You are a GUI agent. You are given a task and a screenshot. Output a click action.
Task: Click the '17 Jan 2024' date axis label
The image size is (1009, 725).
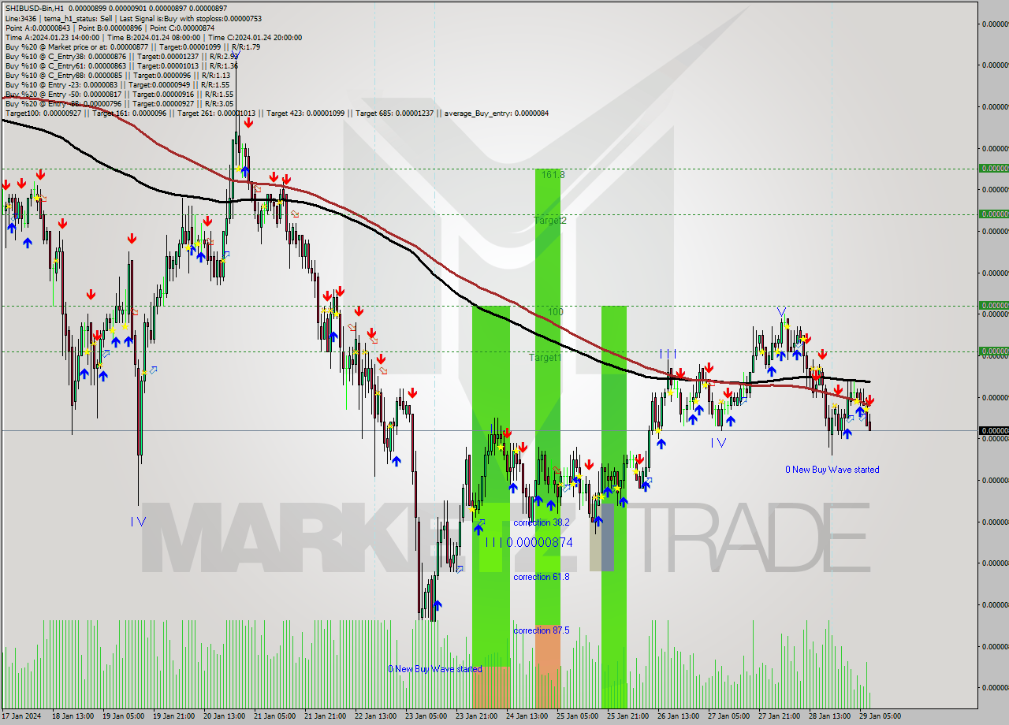(21, 716)
